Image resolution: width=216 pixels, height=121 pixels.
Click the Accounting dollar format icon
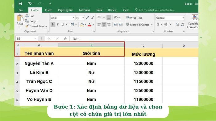[158, 25]
